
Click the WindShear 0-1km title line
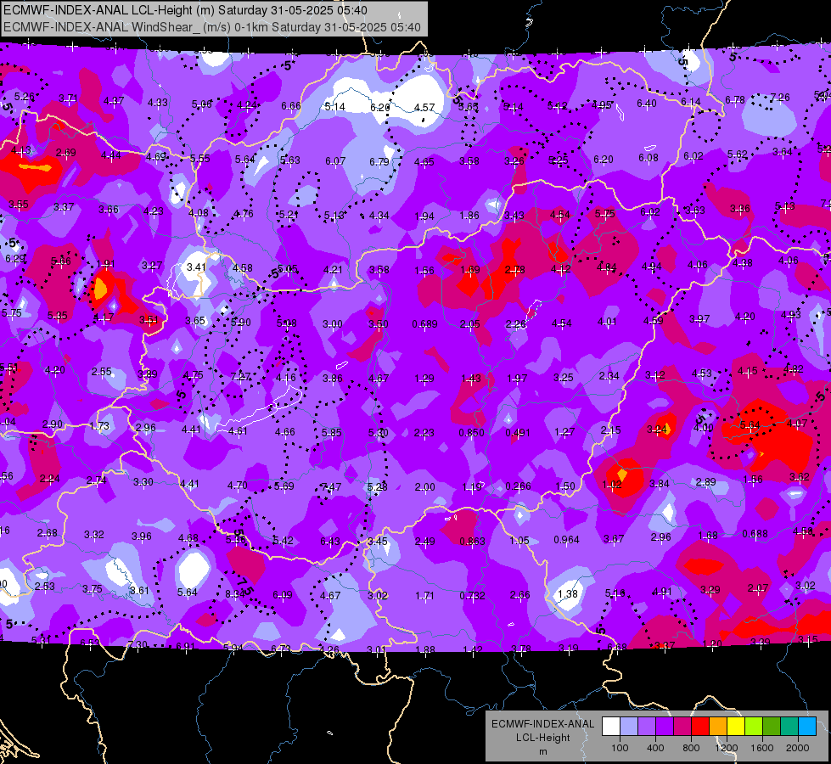click(212, 27)
